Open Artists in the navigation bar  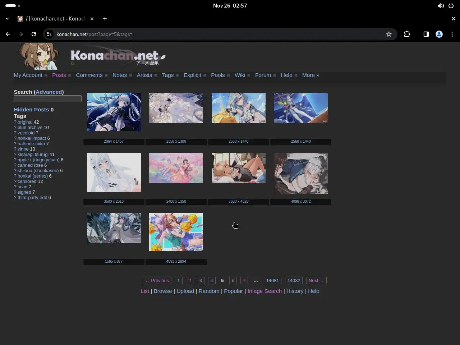pos(144,75)
